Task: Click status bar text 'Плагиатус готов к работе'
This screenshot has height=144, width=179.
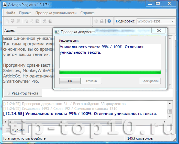Action: [24, 138]
